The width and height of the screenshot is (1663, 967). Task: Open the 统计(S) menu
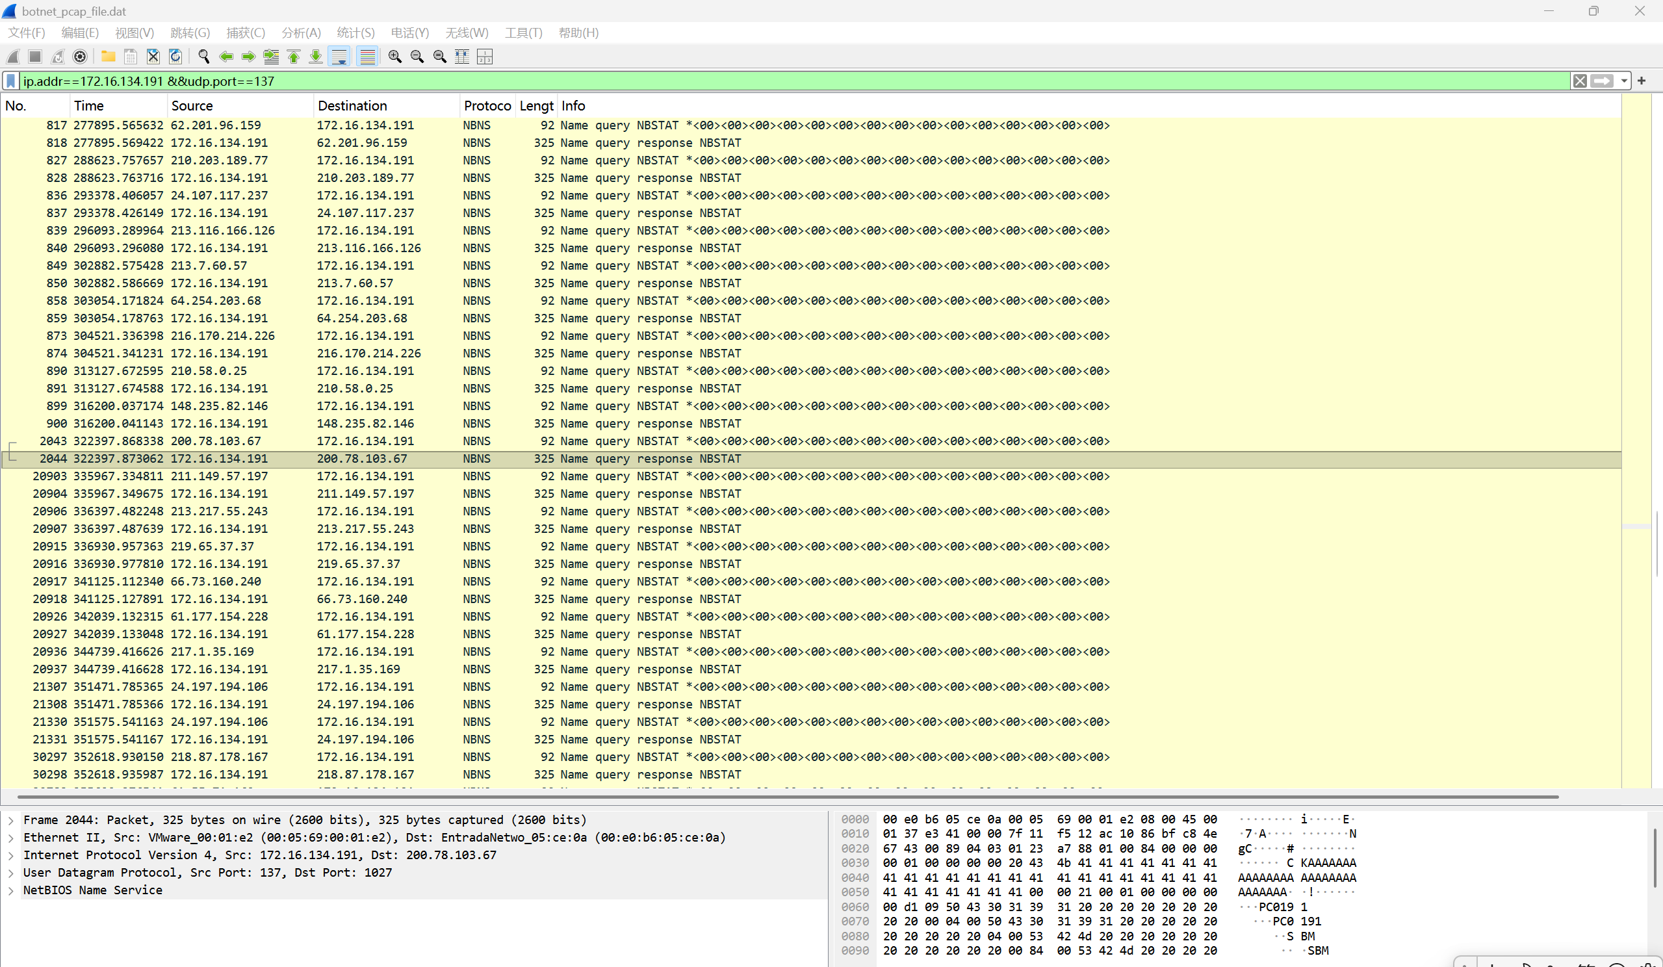pyautogui.click(x=355, y=33)
